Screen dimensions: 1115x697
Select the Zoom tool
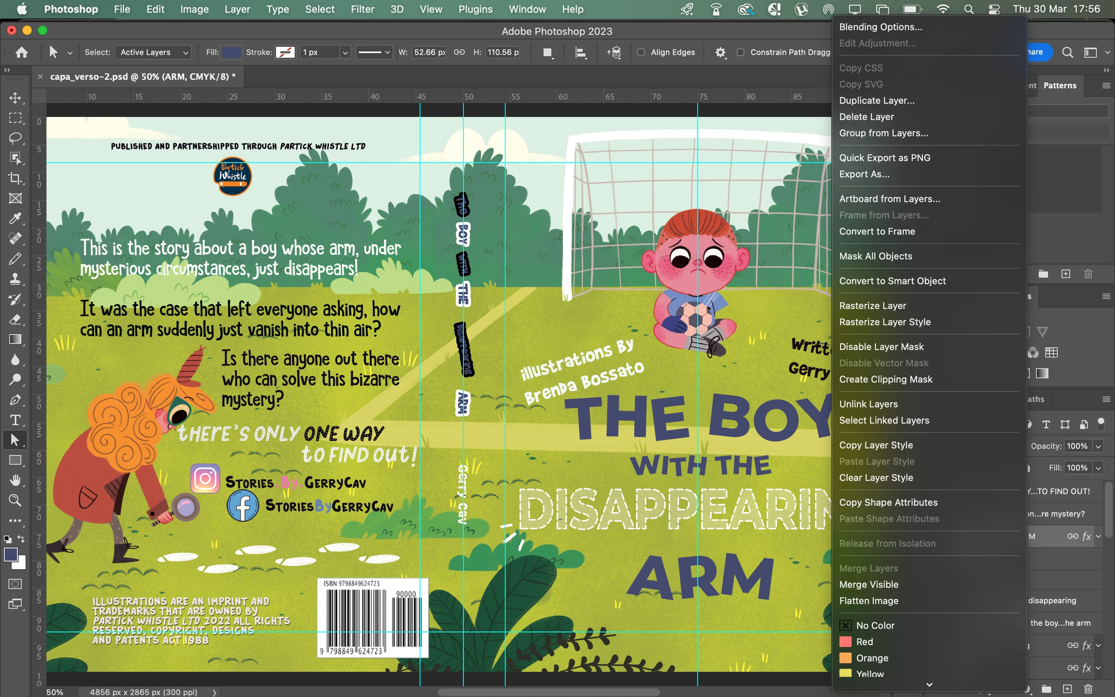(x=15, y=500)
